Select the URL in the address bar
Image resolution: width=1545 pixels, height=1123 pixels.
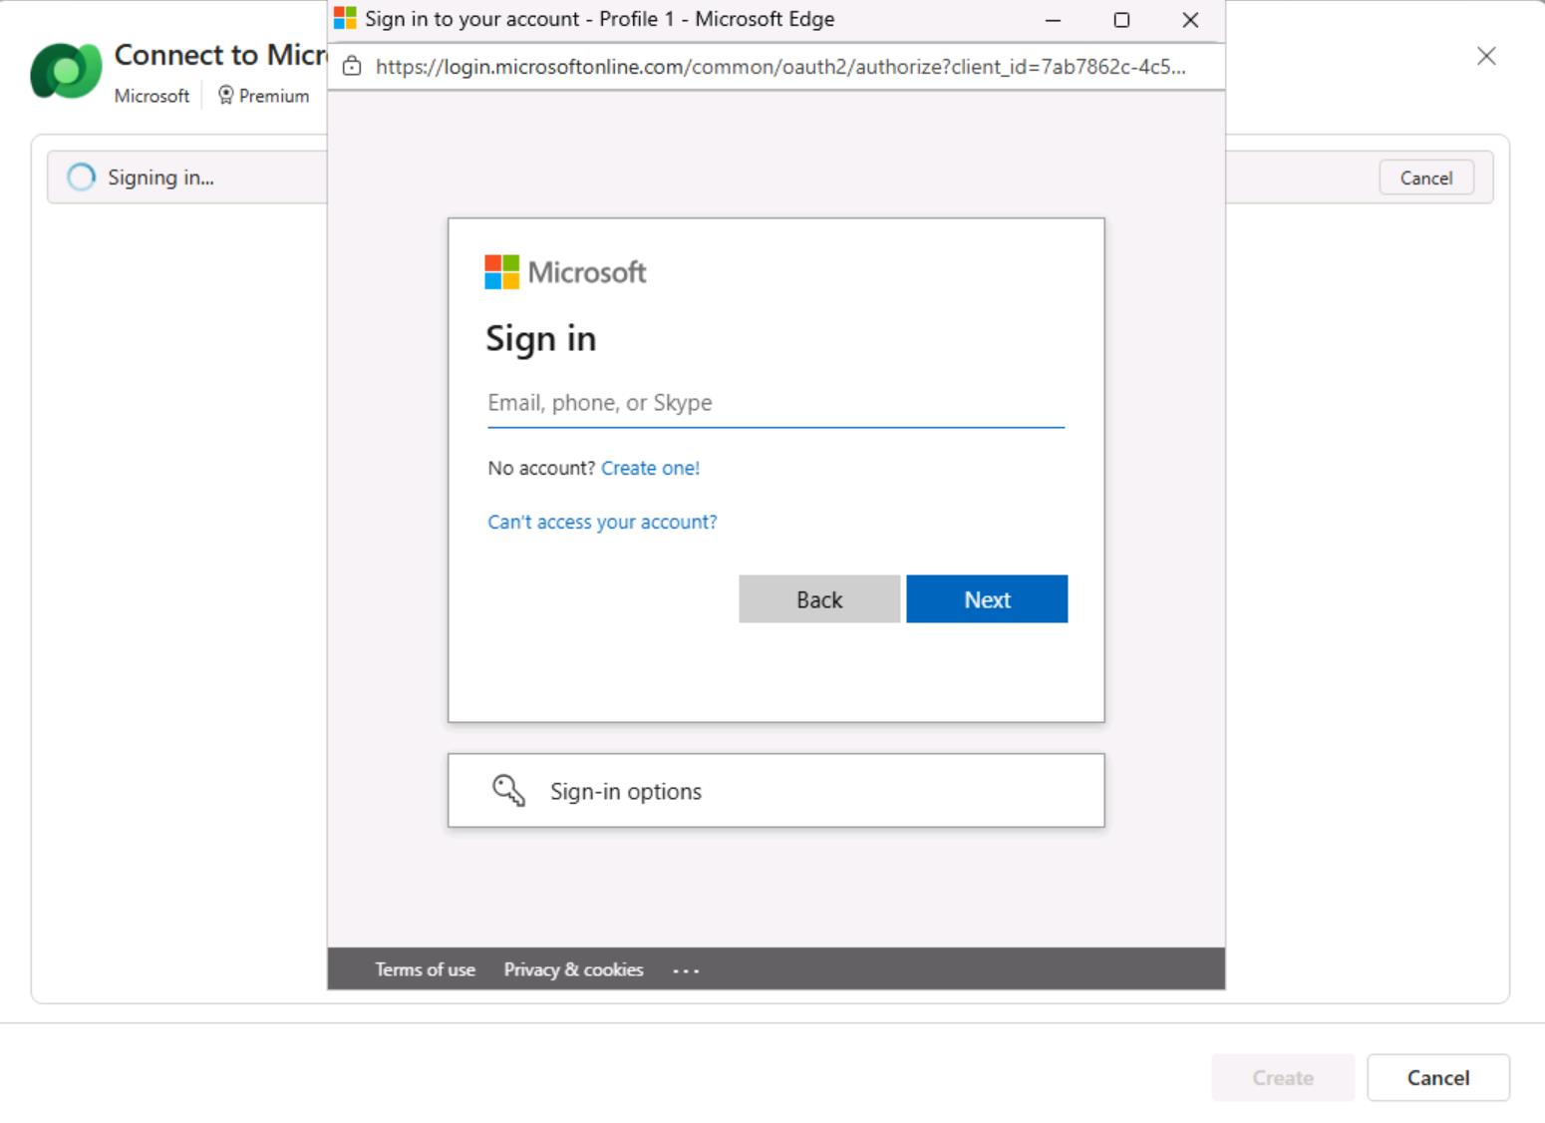tap(779, 67)
